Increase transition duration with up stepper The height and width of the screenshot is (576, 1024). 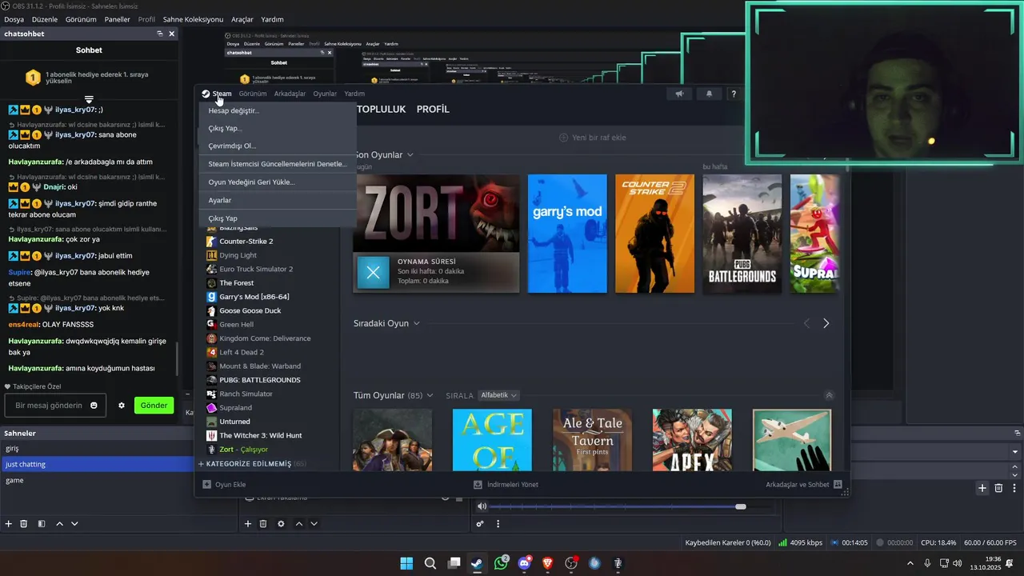1015,467
